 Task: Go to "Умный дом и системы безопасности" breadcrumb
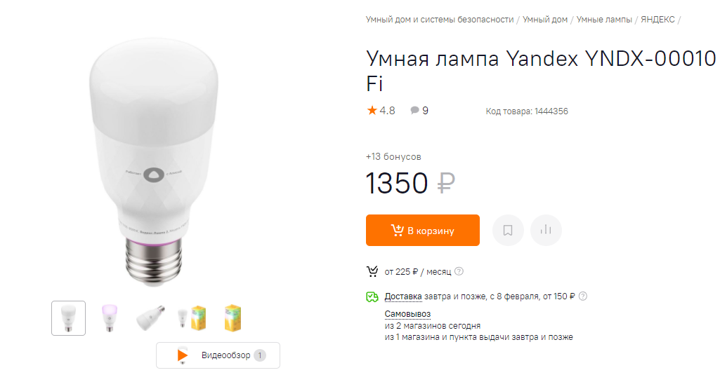coord(440,19)
